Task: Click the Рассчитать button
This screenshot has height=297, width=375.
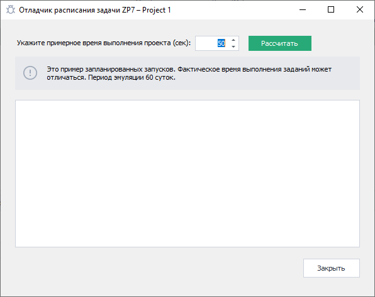Action: coord(280,43)
